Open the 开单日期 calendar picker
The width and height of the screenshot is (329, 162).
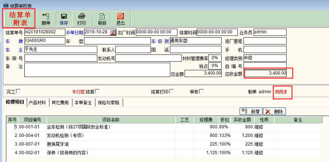tap(113, 32)
